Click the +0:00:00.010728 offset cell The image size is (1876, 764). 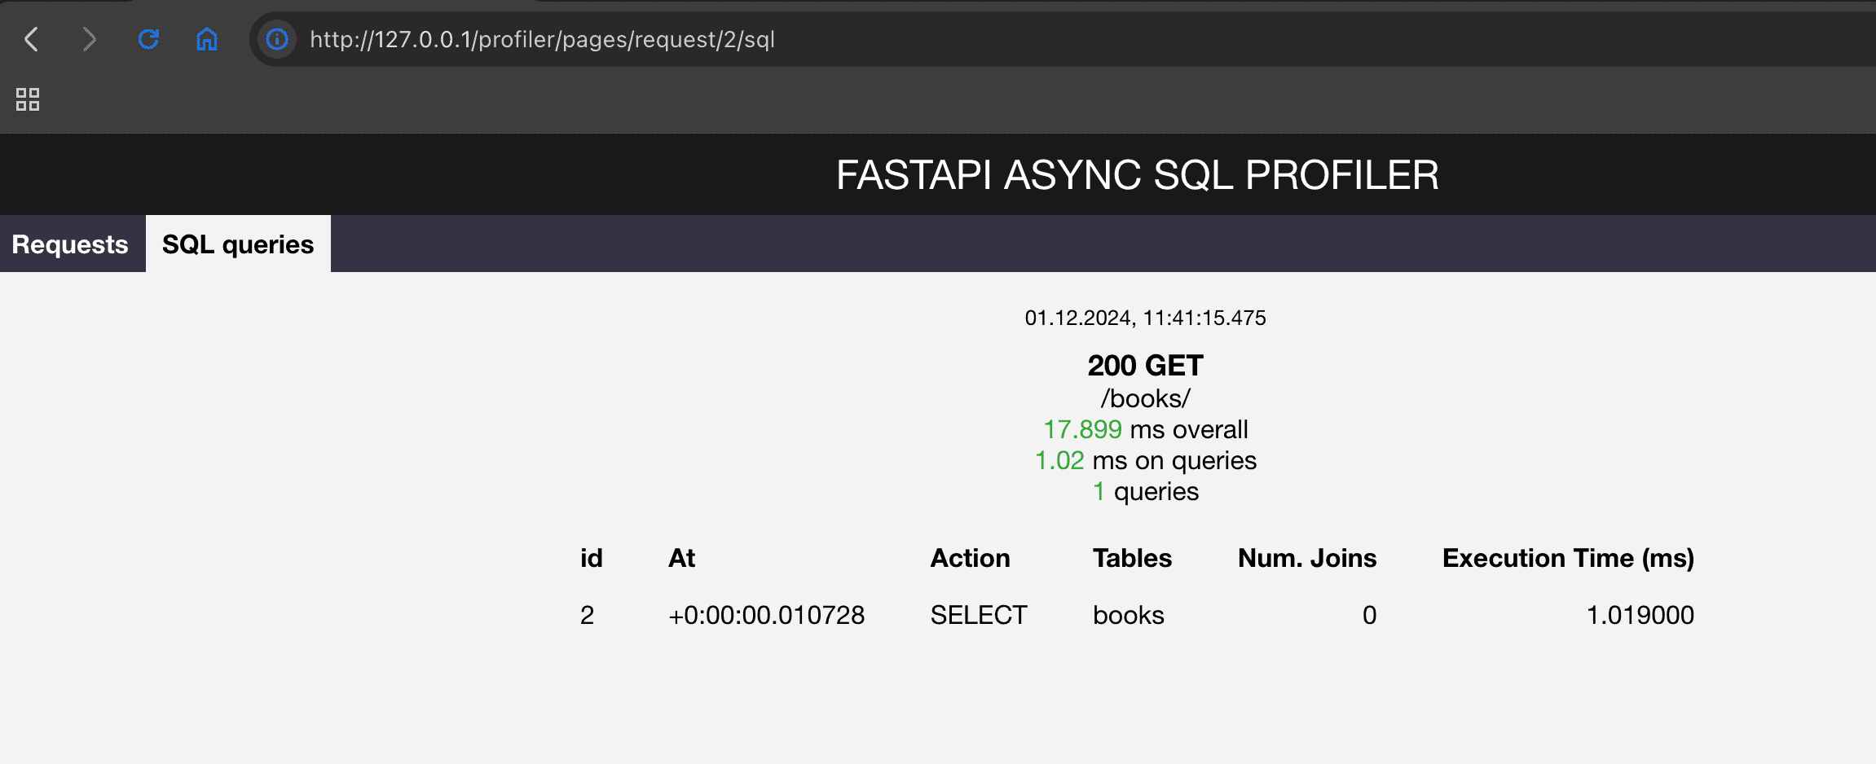click(x=767, y=615)
